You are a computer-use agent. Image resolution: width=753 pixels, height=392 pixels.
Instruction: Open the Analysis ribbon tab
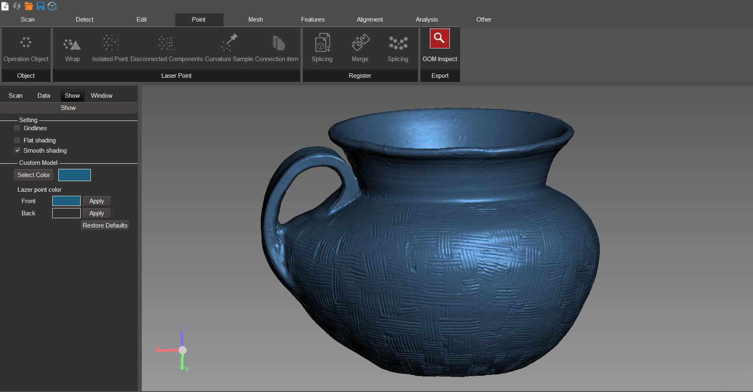pyautogui.click(x=427, y=20)
